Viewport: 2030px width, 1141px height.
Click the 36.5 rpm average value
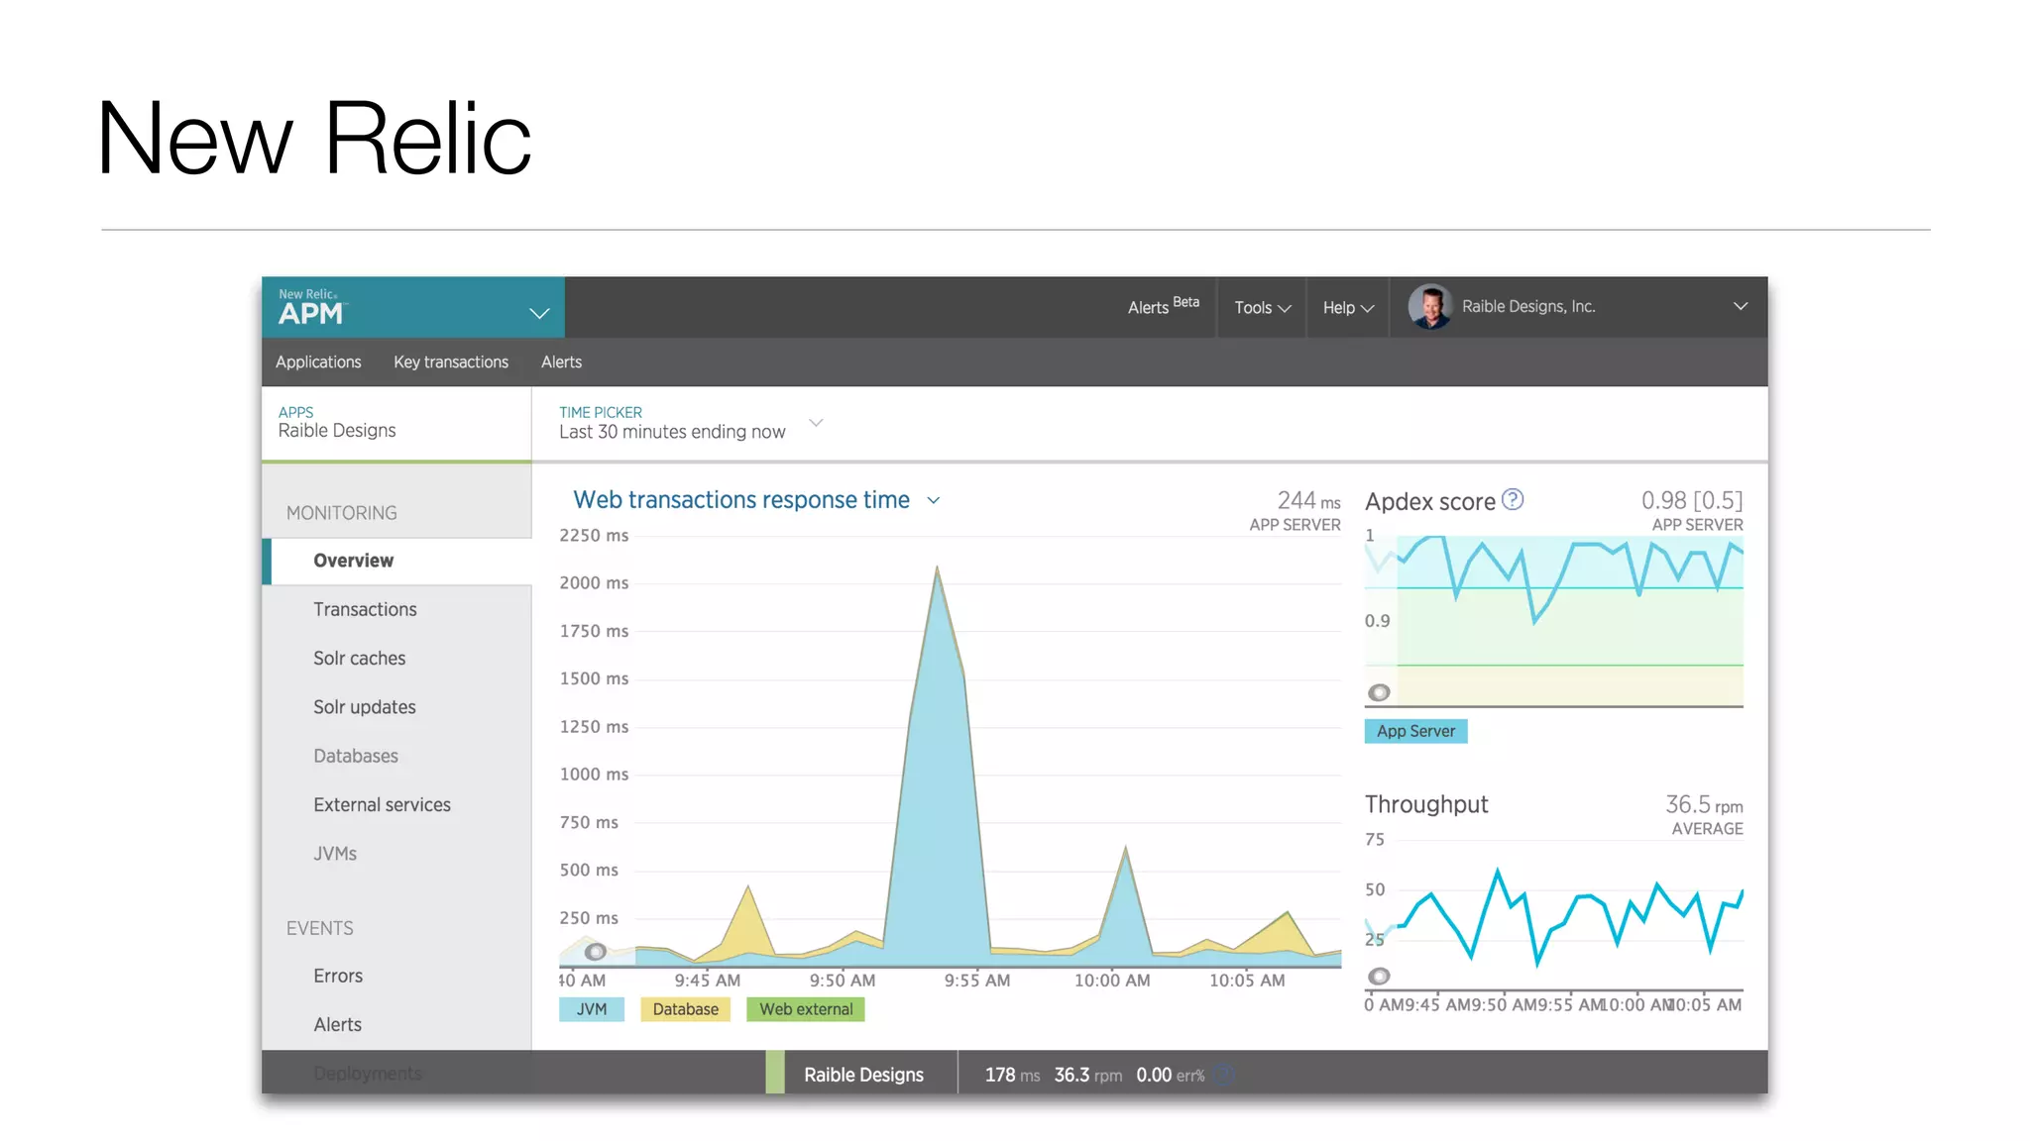[1703, 805]
